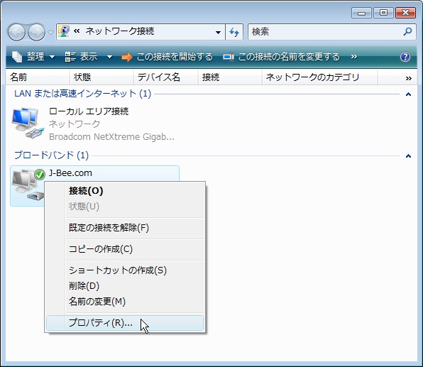This screenshot has width=423, height=367.
Task: Click この接続を開始する orange arrow toolbar button
Action: [x=167, y=57]
